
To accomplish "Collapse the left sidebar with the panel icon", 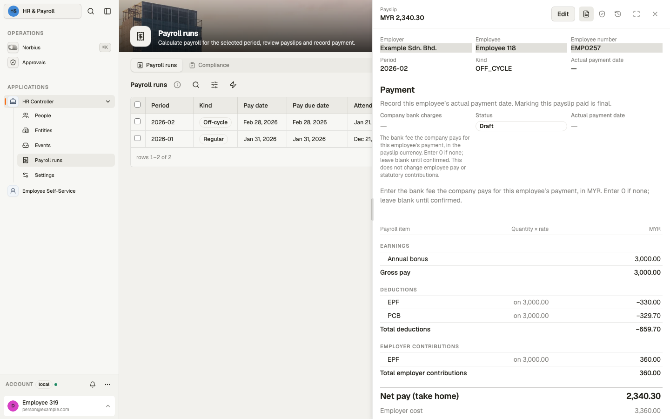I will coord(107,11).
